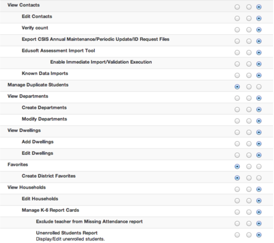Select middle radio button for Verify count
The width and height of the screenshot is (274, 243).
pos(249,30)
